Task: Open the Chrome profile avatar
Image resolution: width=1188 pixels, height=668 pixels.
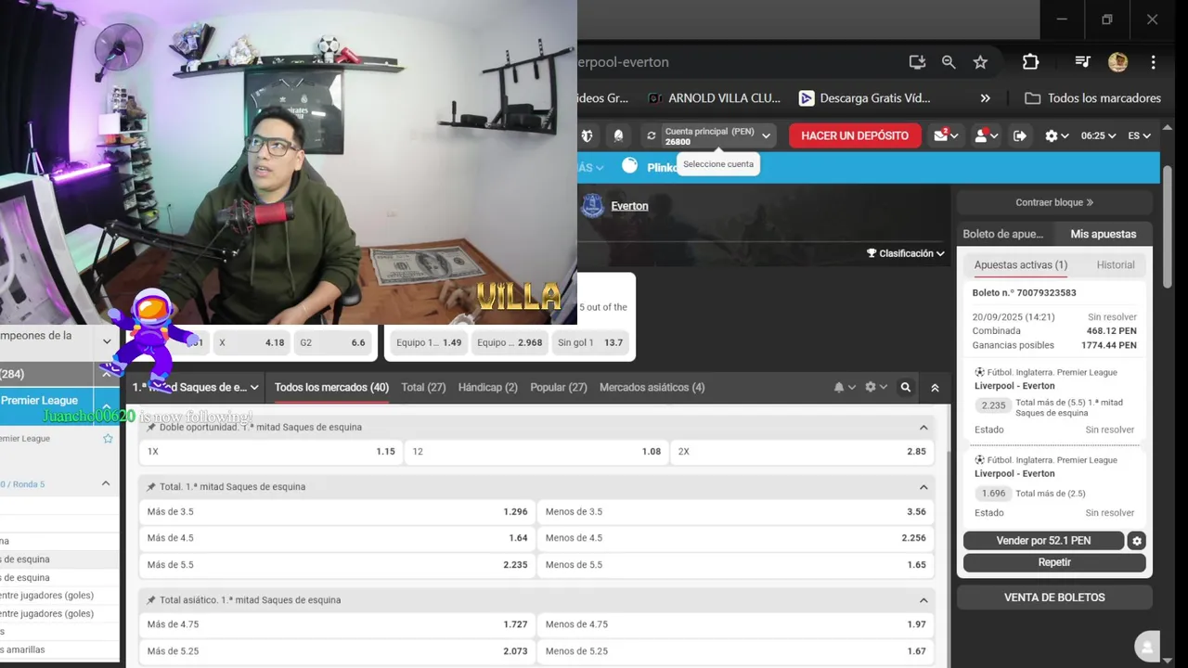Action: coord(1117,62)
